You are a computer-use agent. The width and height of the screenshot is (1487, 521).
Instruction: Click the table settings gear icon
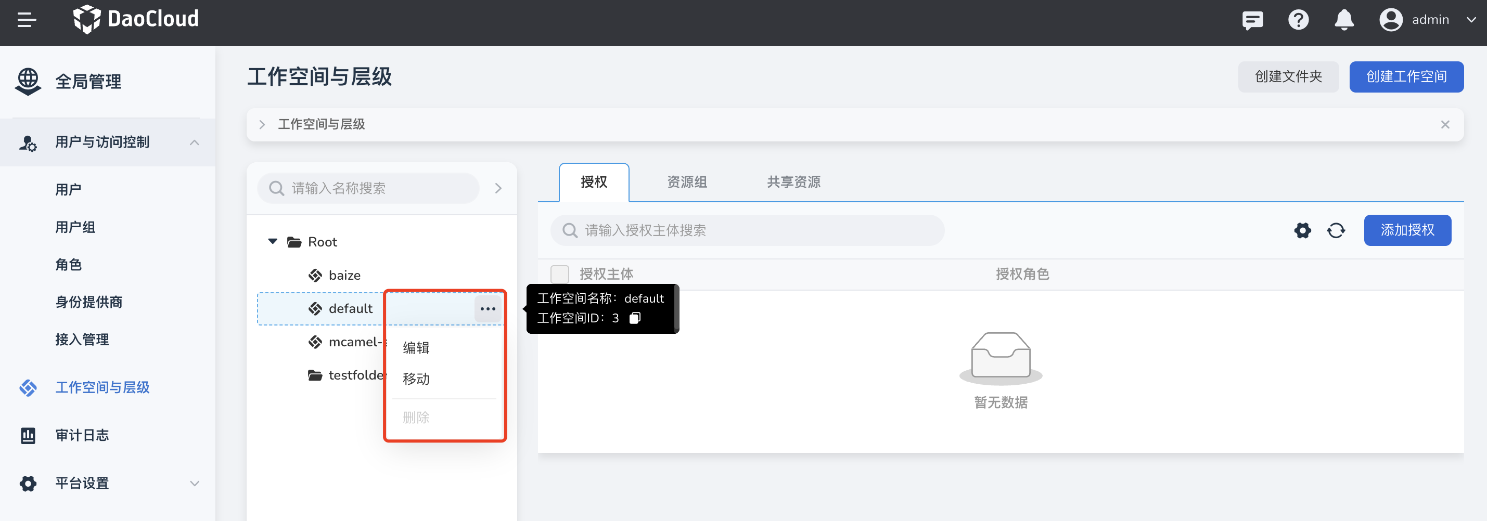[1302, 231]
